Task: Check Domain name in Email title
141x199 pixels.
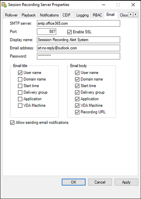Action: [x=20, y=79]
